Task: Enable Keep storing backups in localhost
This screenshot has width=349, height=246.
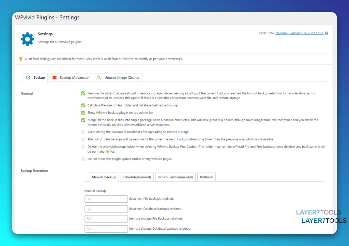Action: pos(83,132)
